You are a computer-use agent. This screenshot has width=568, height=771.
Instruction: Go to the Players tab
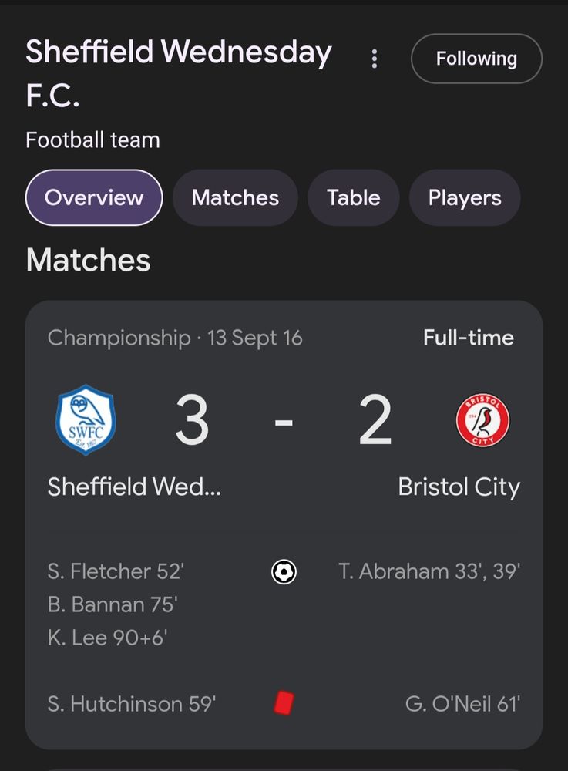click(465, 197)
